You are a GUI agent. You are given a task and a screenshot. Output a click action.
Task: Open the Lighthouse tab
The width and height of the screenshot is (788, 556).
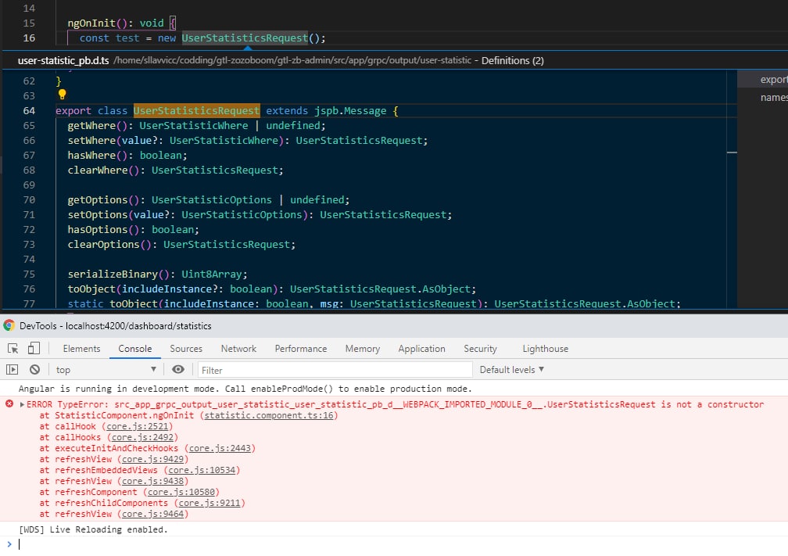point(545,349)
